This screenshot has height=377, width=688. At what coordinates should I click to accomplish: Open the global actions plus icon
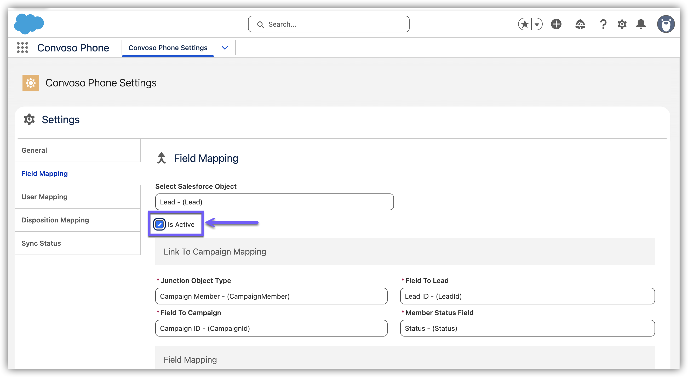pyautogui.click(x=556, y=24)
